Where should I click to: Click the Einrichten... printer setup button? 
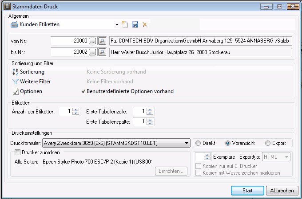pos(171,171)
